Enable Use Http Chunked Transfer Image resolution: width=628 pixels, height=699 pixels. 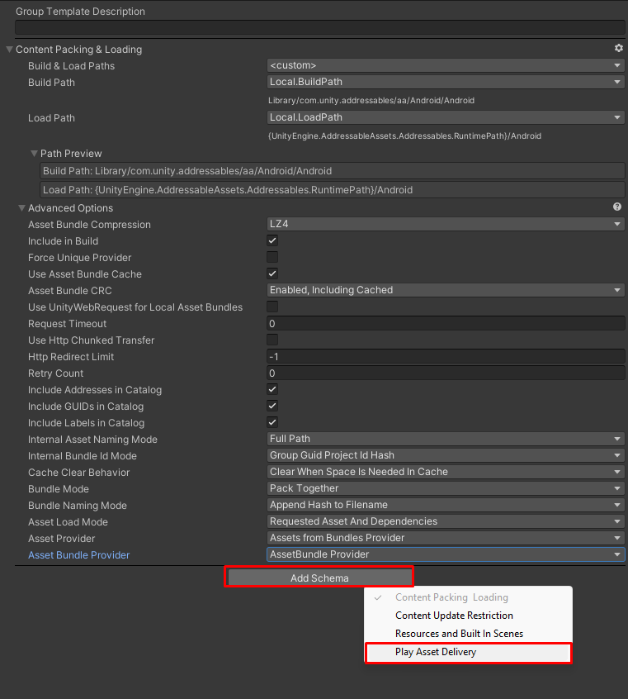point(272,340)
